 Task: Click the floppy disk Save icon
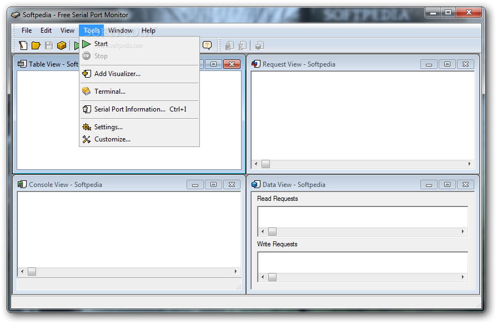coord(49,45)
